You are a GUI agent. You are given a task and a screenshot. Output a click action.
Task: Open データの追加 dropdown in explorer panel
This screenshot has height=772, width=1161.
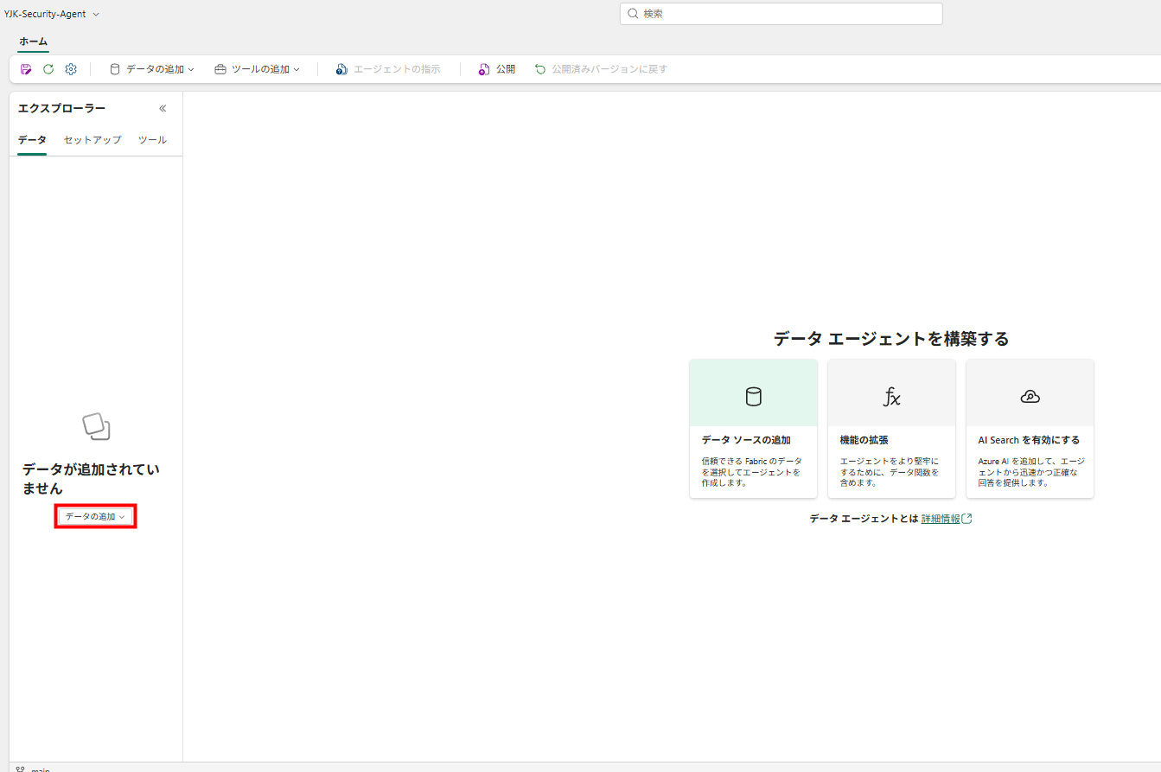95,516
